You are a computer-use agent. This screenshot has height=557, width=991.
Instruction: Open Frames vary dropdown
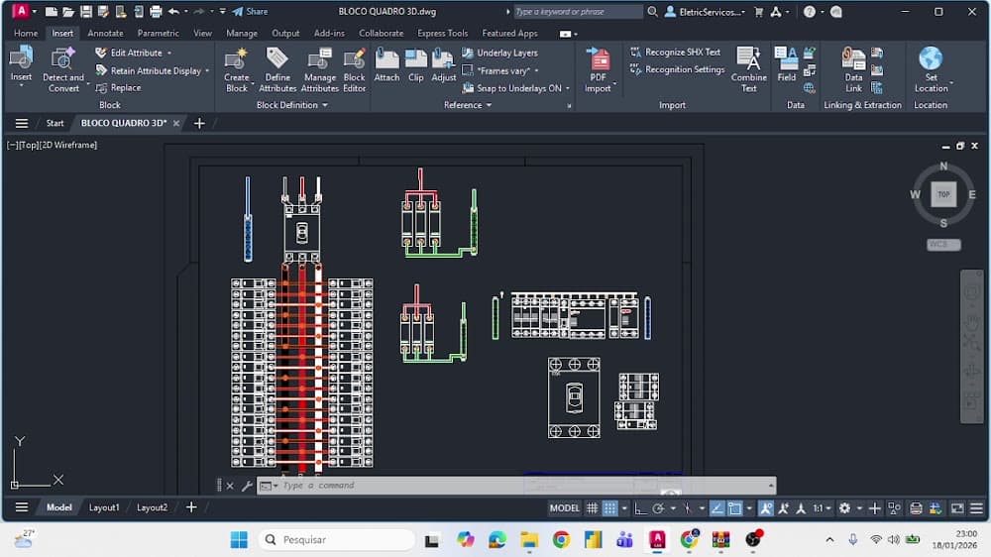pos(536,70)
